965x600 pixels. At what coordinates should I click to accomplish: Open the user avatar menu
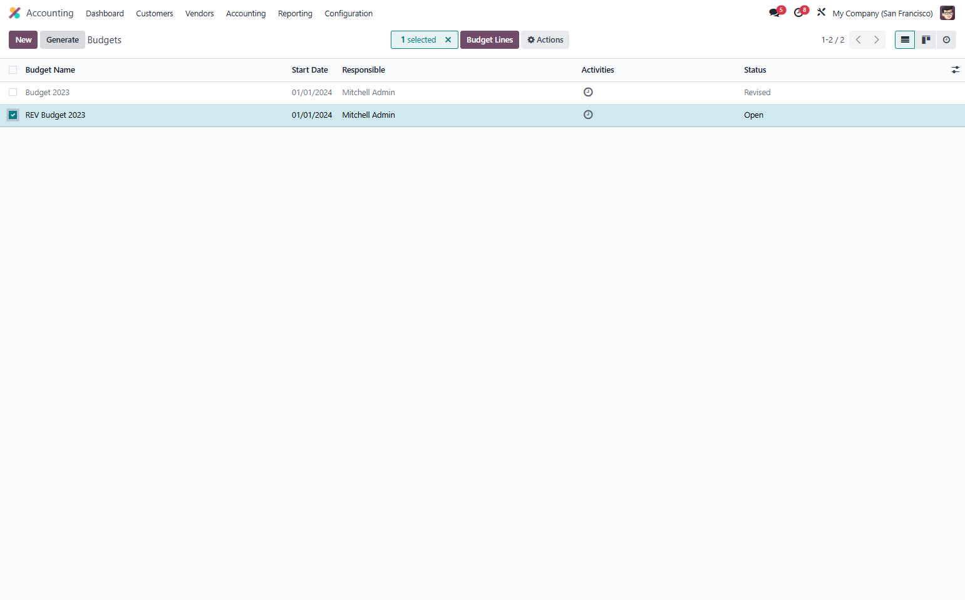pyautogui.click(x=947, y=13)
